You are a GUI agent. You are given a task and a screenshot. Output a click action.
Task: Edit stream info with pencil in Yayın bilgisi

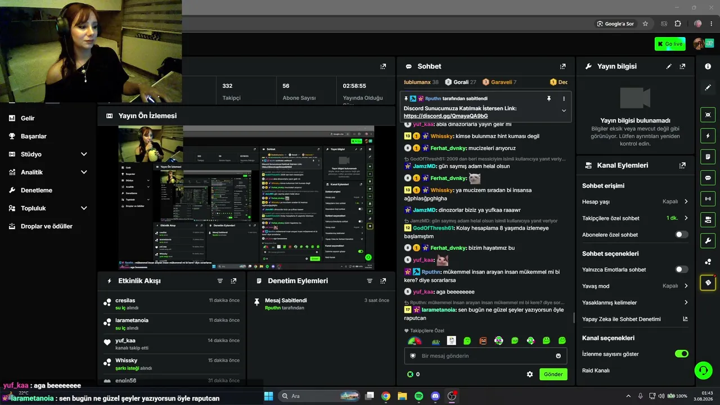669,66
